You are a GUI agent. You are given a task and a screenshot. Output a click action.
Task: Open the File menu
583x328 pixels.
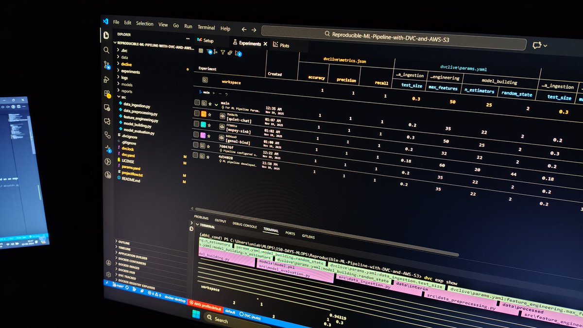coord(116,22)
